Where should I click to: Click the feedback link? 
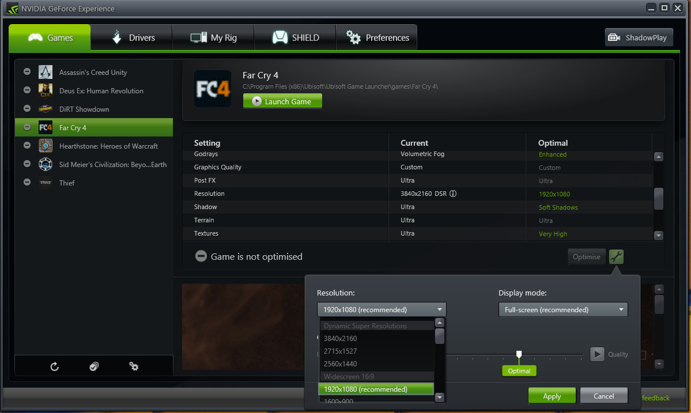[656, 398]
